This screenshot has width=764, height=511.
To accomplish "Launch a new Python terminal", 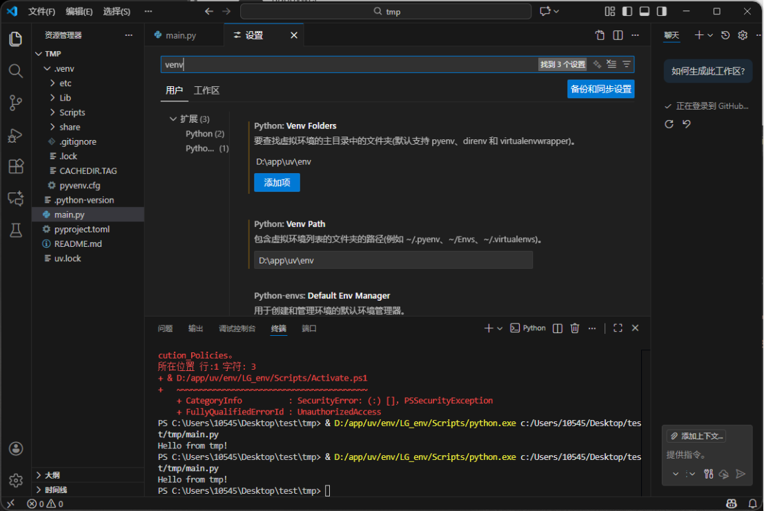I will (528, 328).
